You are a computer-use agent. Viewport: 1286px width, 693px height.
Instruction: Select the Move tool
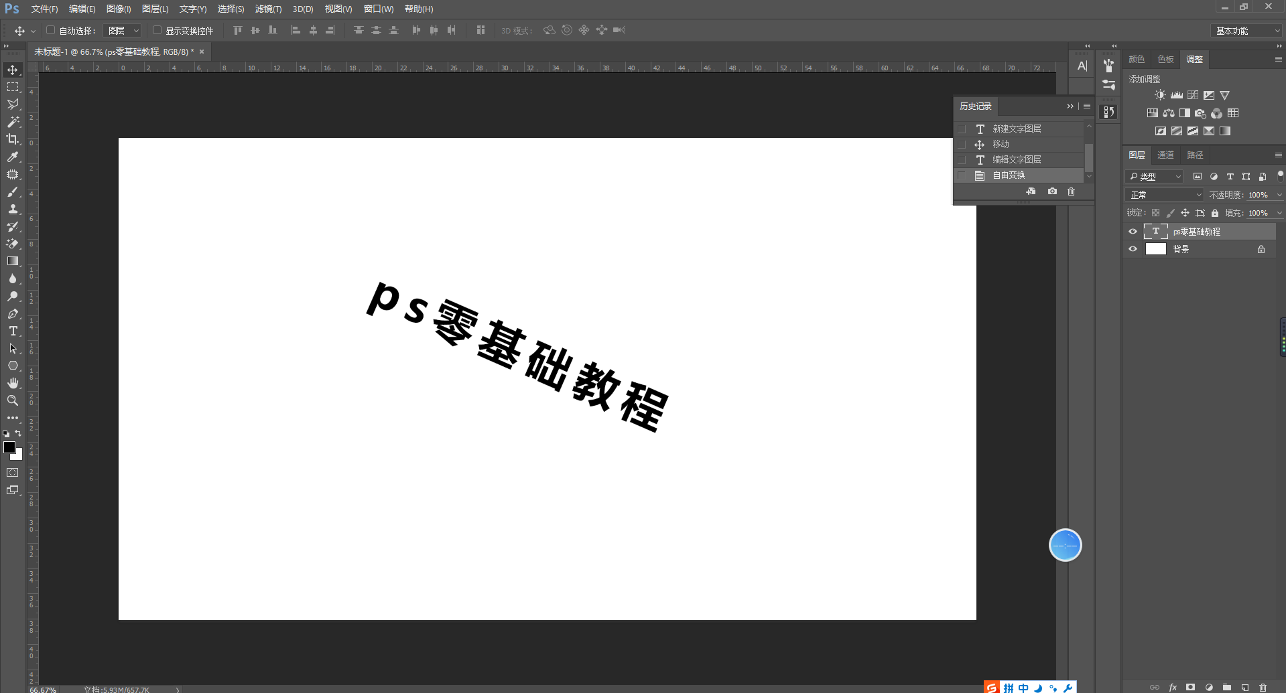click(12, 69)
